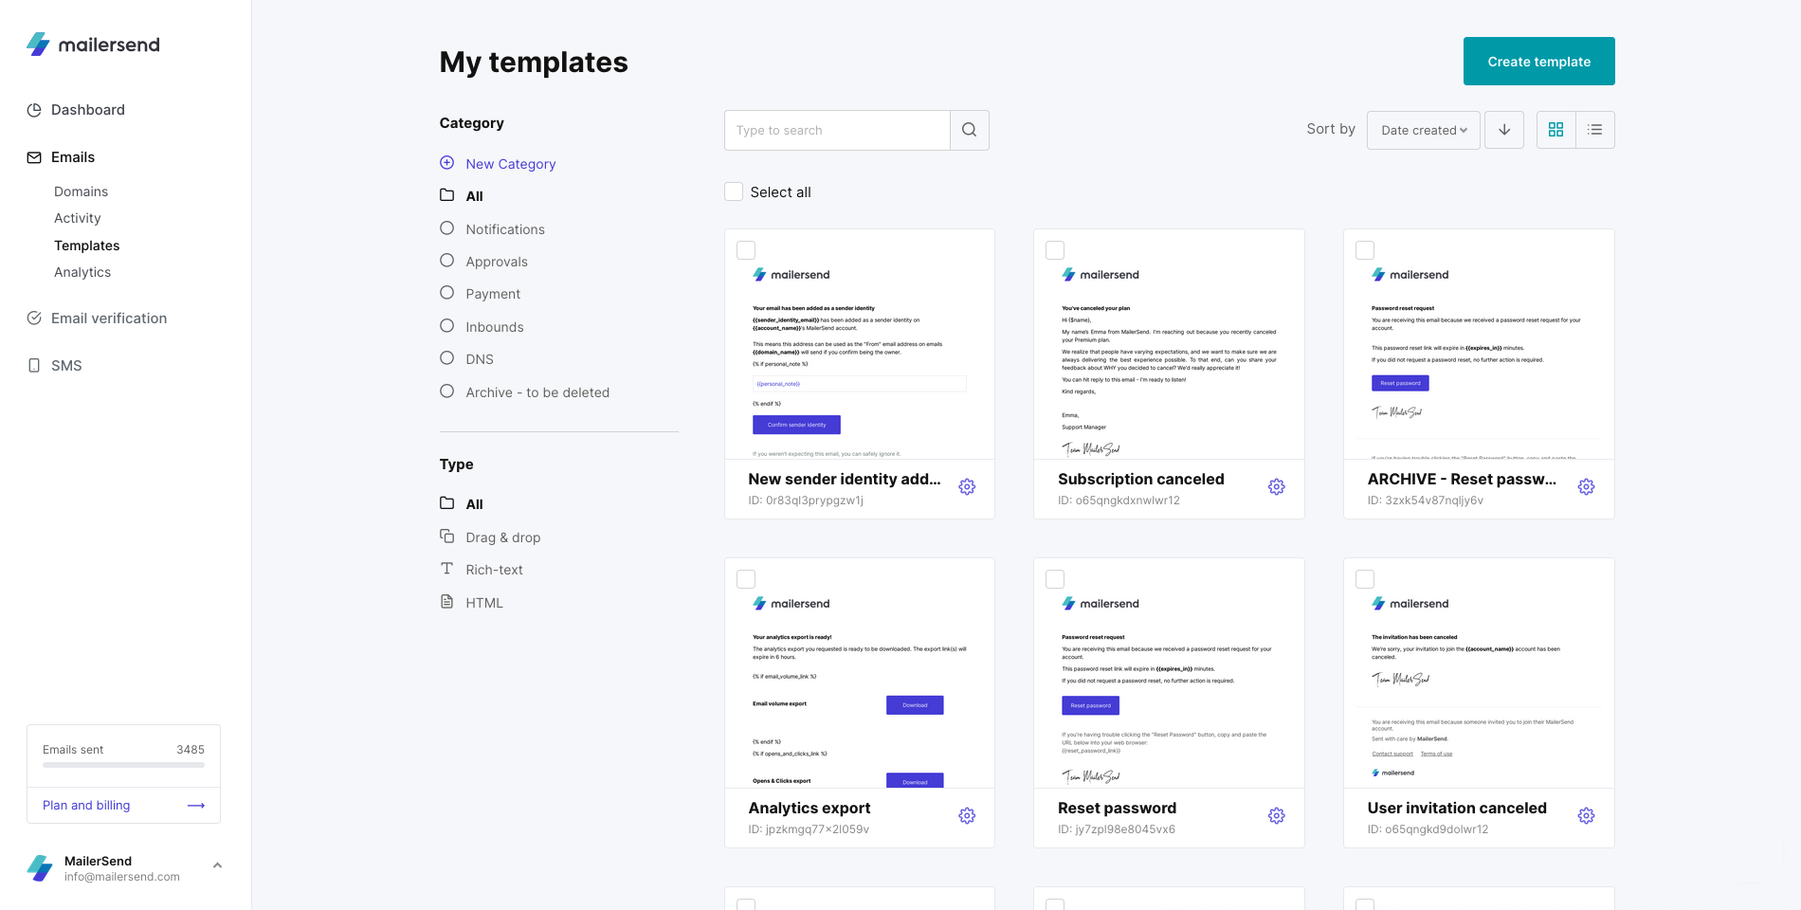Click the arrow next to Plan and billing
This screenshot has width=1801, height=910.
tap(196, 806)
